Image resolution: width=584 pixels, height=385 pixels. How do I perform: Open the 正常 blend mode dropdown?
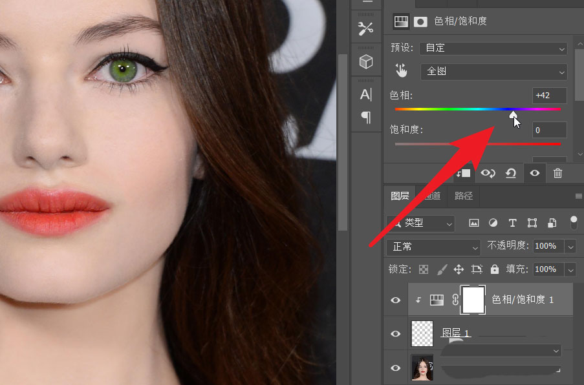(x=433, y=246)
